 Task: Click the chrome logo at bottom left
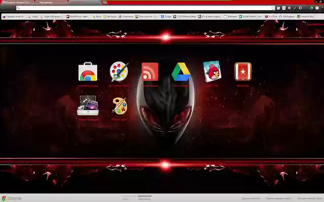click(12, 198)
